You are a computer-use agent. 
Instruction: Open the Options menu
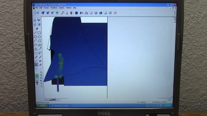tap(62, 8)
